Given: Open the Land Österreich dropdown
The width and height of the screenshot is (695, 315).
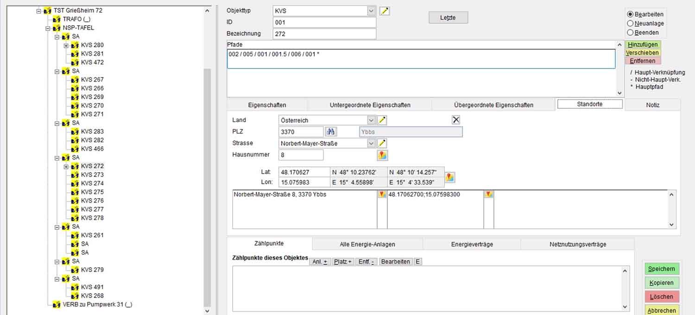Looking at the screenshot, I should [x=371, y=120].
